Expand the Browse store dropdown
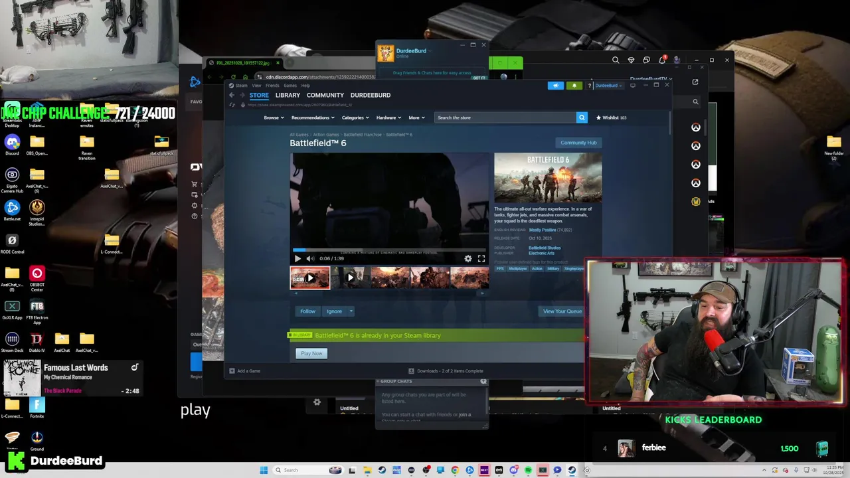Viewport: 850px width, 478px height. pyautogui.click(x=274, y=118)
